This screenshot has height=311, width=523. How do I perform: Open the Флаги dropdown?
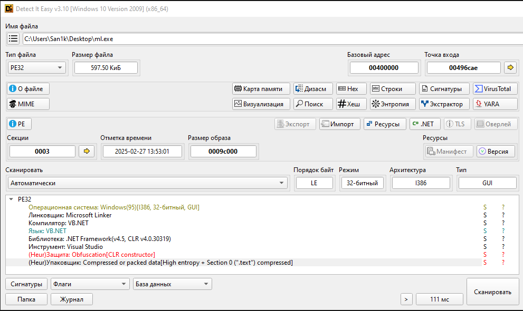click(x=90, y=284)
